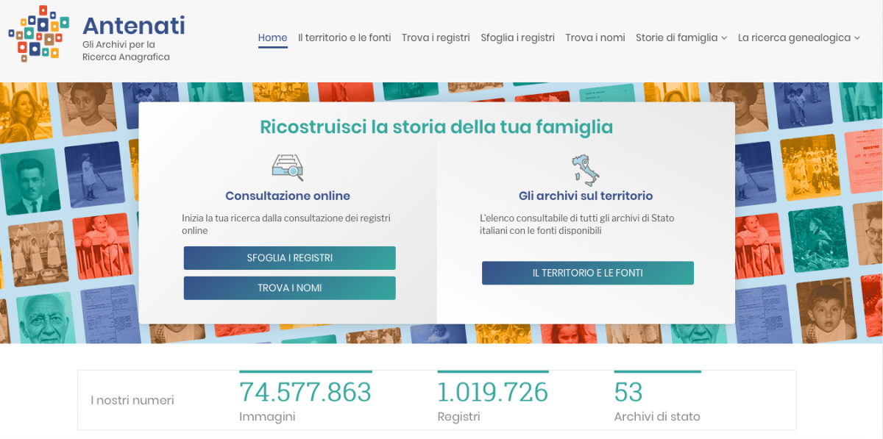883x439 pixels.
Task: Expand the Storie di famiglia chevron
Action: click(x=724, y=38)
